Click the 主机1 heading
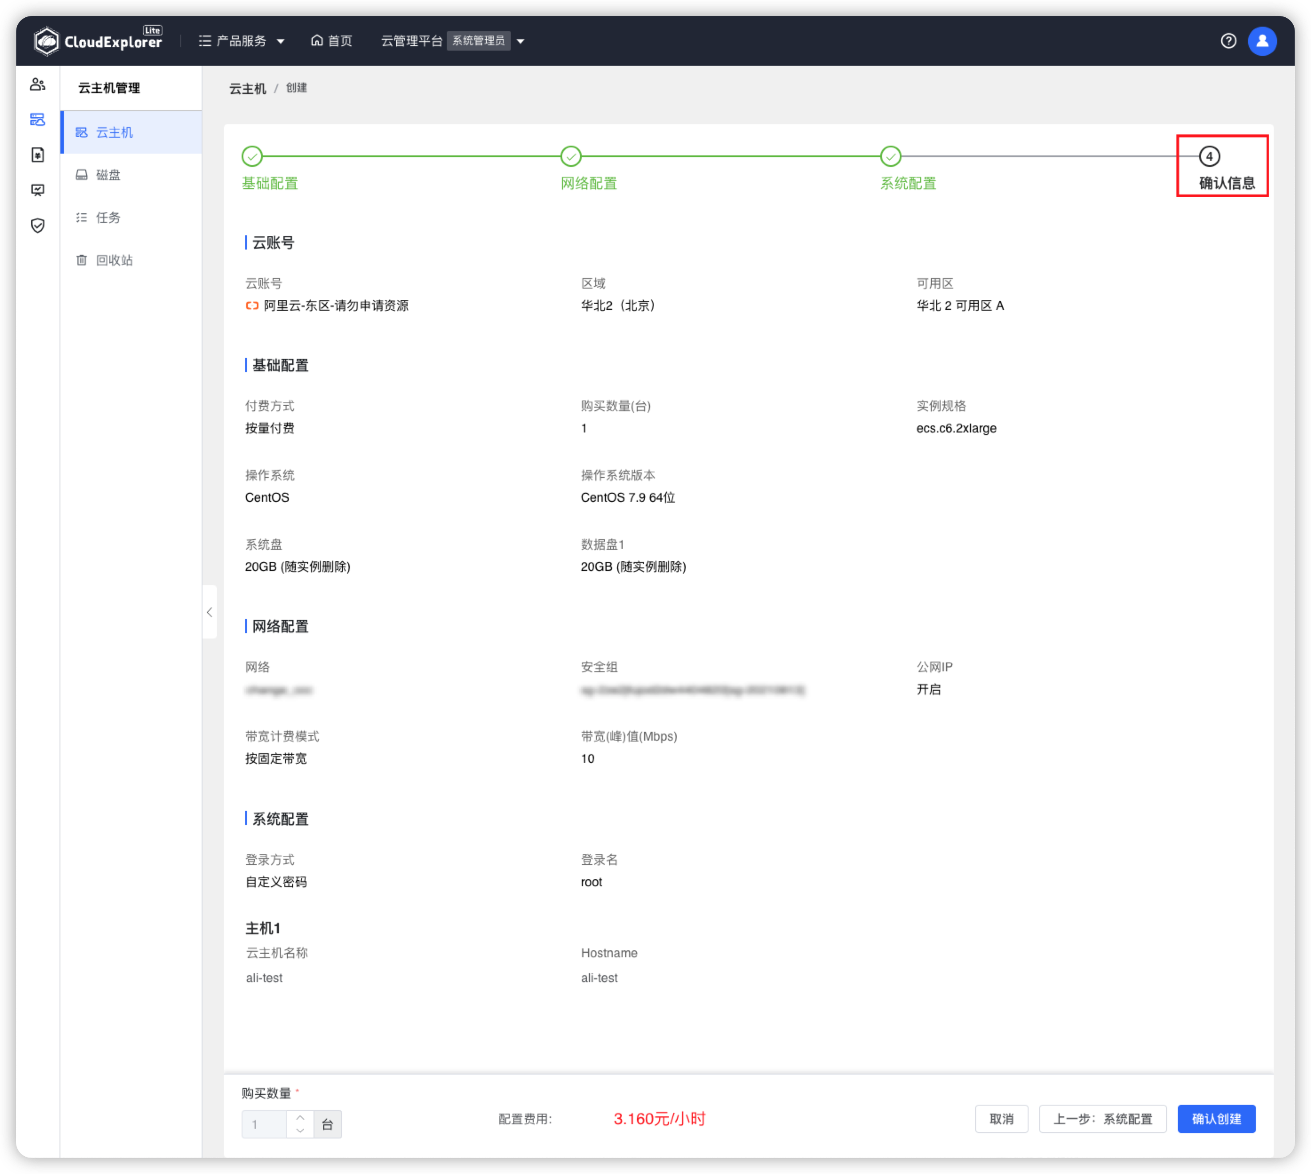Screen dimensions: 1311x1174 262,928
